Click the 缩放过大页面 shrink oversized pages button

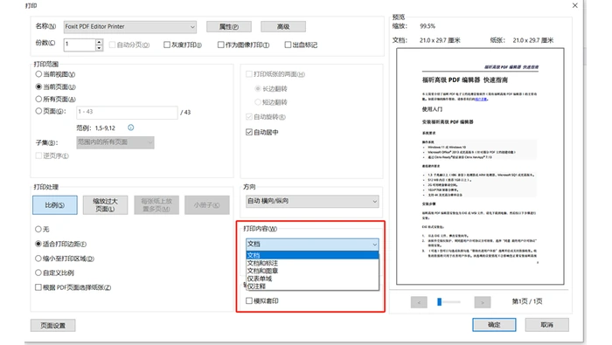coord(106,205)
